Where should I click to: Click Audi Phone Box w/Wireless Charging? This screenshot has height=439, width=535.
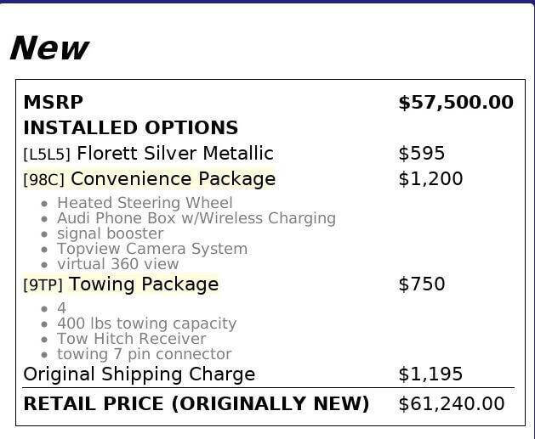tap(196, 218)
